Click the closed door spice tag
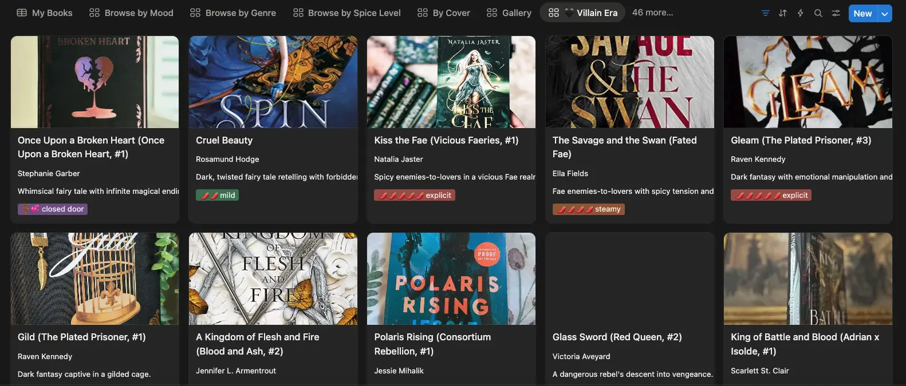 pyautogui.click(x=53, y=209)
